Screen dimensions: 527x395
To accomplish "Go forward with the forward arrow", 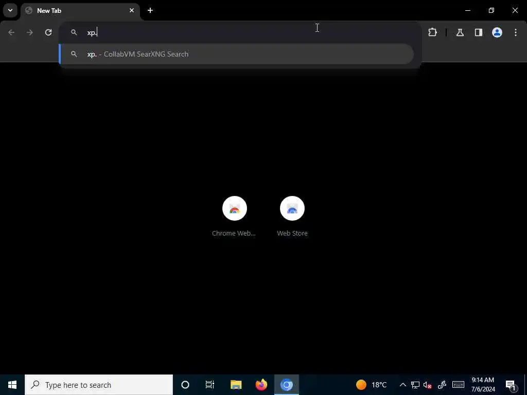I will [30, 32].
